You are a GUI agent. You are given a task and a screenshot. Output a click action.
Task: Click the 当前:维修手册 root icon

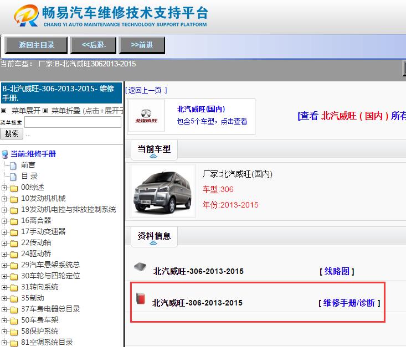click(5, 154)
